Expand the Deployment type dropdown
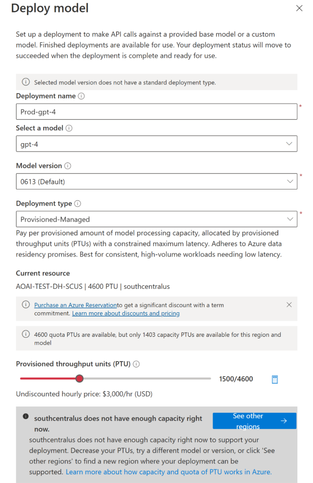Image resolution: width=313 pixels, height=483 pixels. (x=156, y=219)
